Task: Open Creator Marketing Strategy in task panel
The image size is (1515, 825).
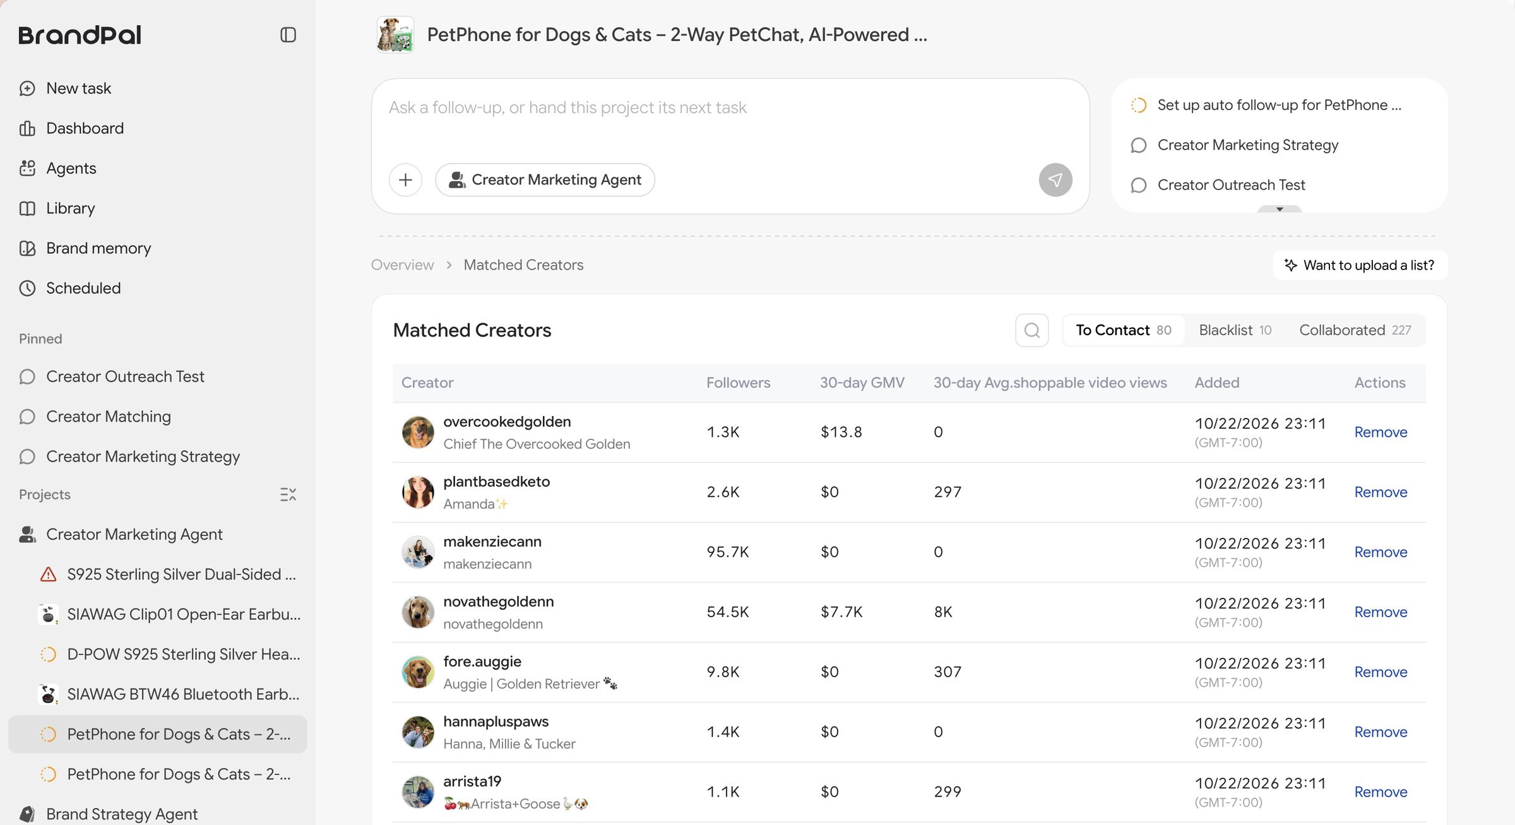Action: [x=1234, y=145]
